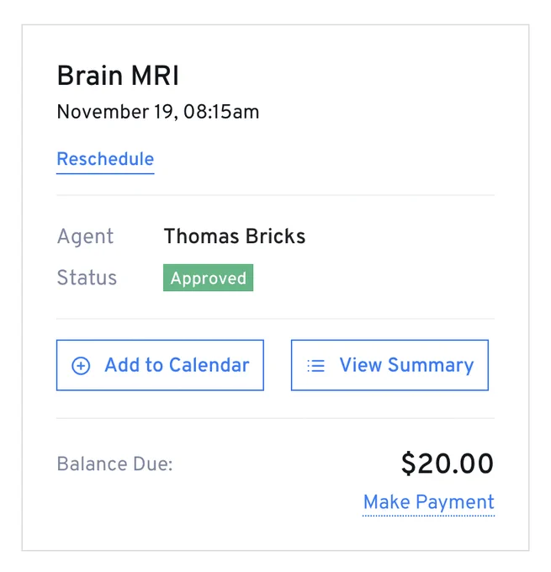Click the November 19 date text
The width and height of the screenshot is (551, 572).
[x=117, y=112]
